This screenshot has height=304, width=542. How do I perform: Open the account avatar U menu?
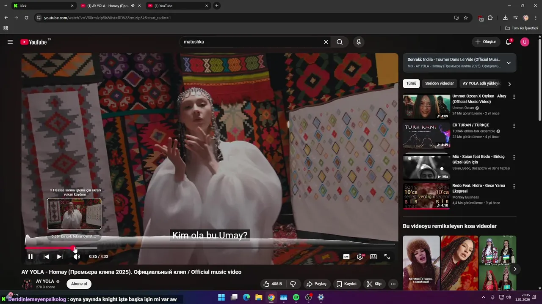click(x=525, y=42)
